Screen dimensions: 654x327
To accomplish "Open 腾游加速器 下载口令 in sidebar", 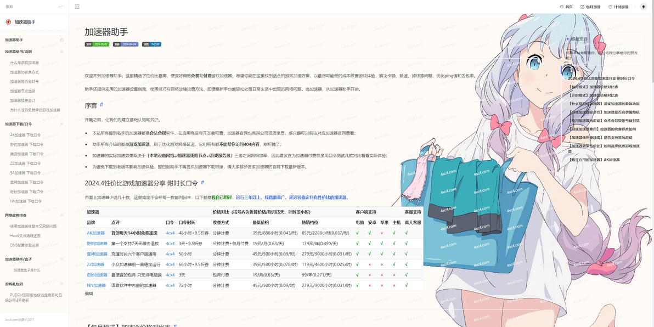I will 27,154.
